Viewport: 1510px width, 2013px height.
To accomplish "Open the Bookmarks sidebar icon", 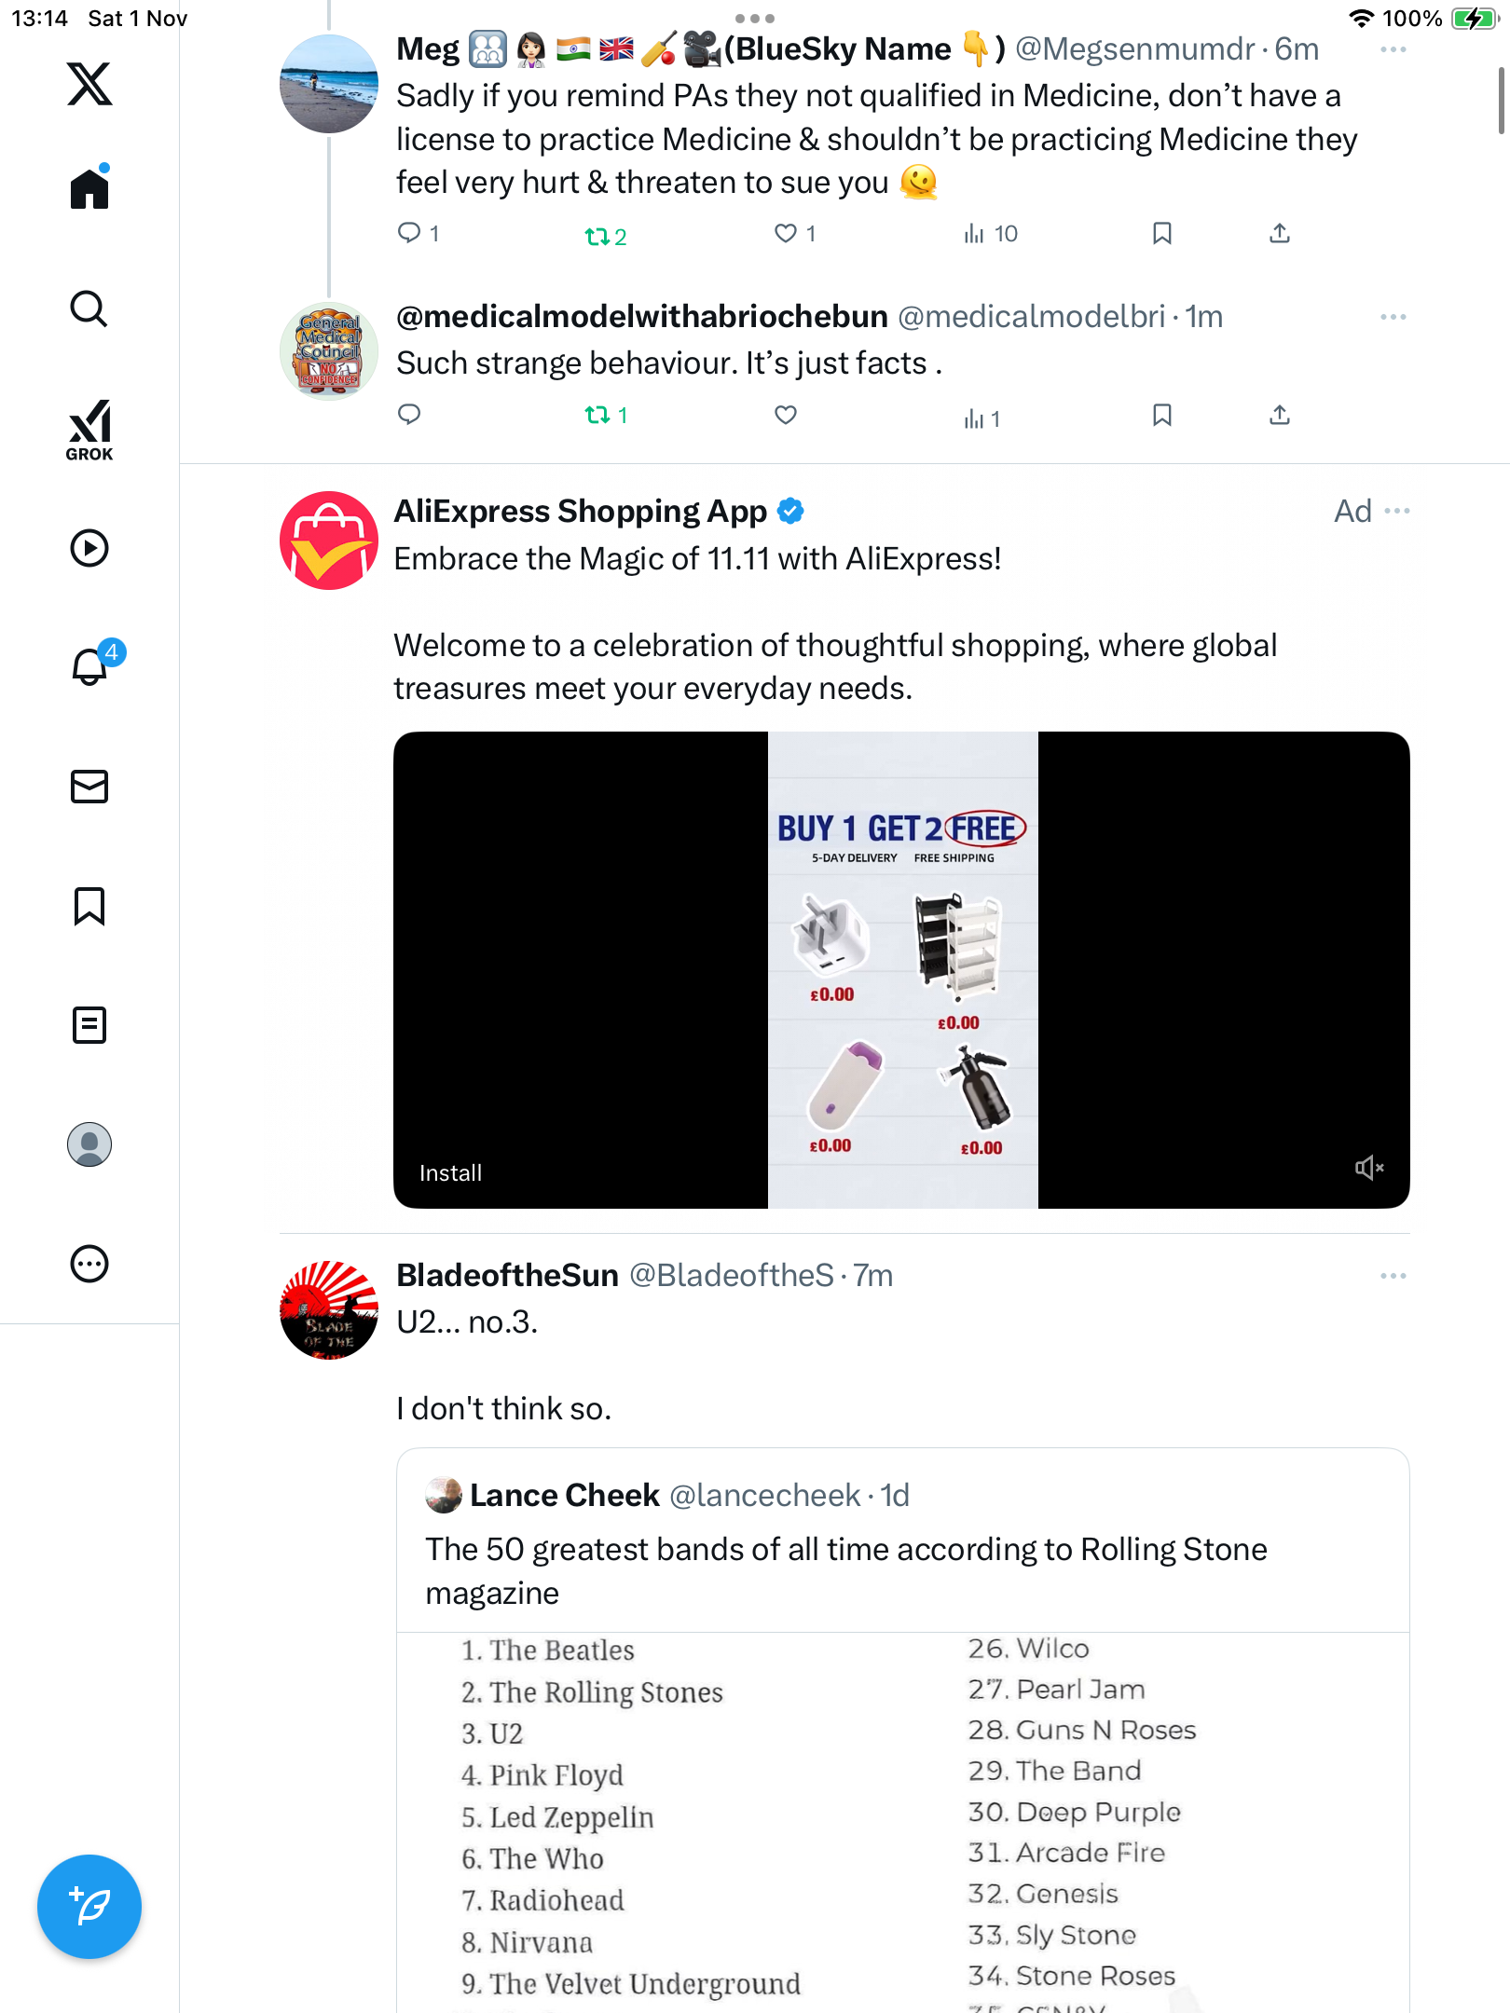I will [x=89, y=906].
